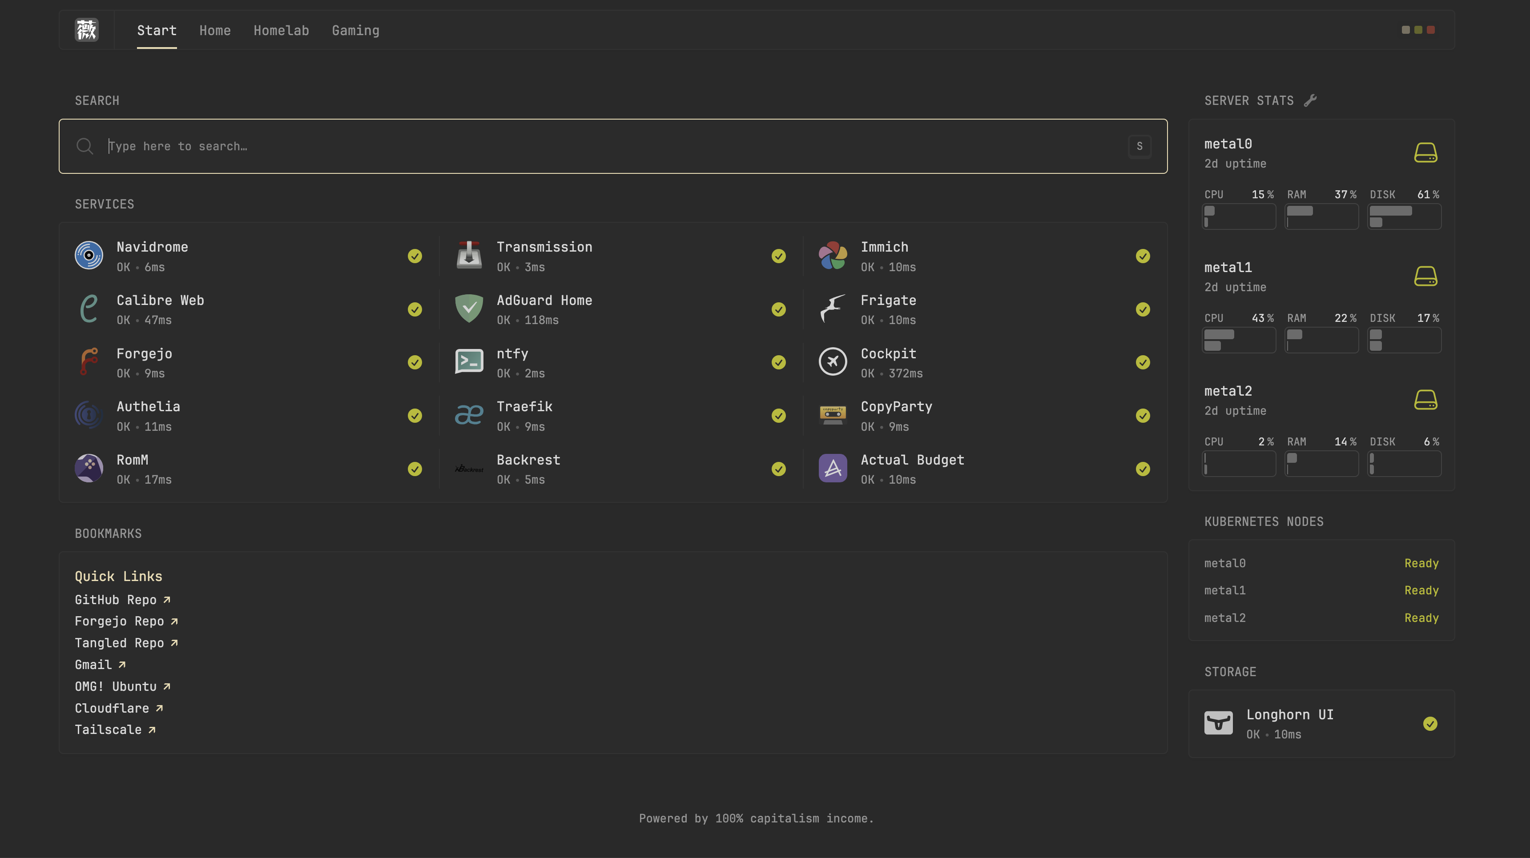Click the Server Stats wrench icon

tap(1310, 100)
